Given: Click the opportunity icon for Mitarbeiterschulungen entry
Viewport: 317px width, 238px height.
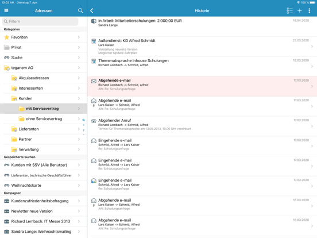Looking at the screenshot, I should (94, 21).
